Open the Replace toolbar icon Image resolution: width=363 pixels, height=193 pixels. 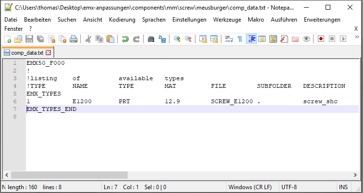point(162,39)
